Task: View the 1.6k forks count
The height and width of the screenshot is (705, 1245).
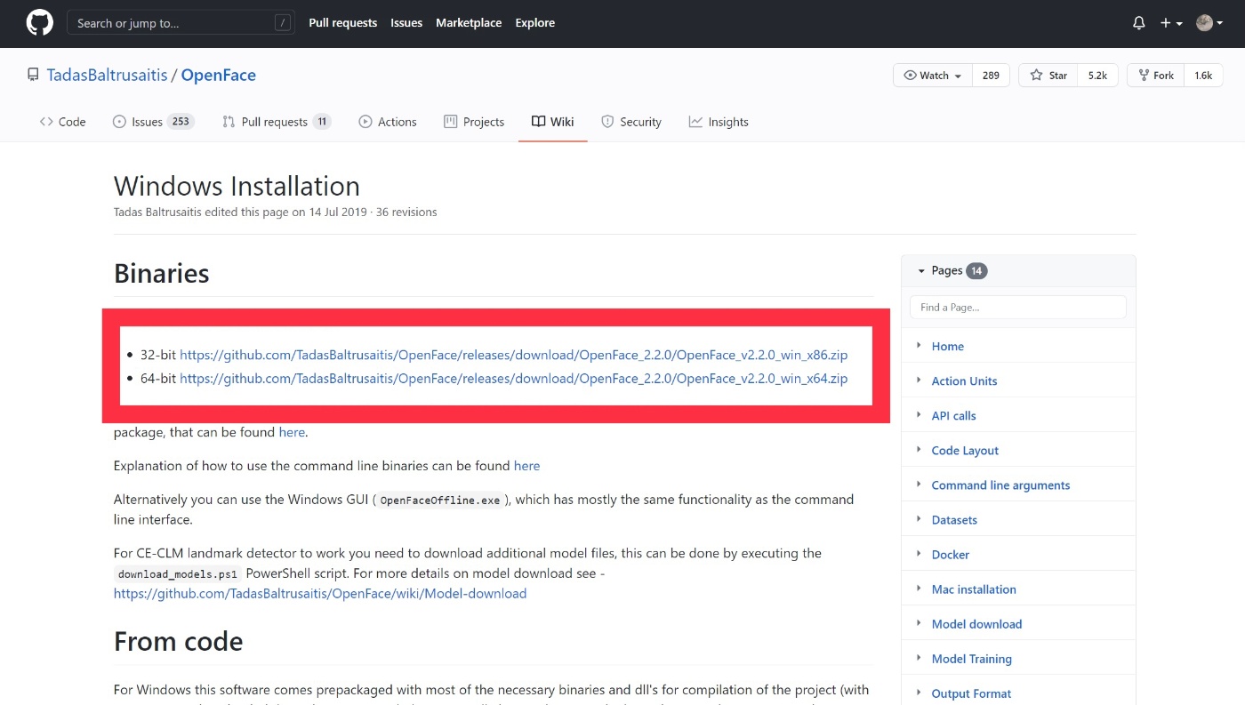Action: coord(1203,76)
